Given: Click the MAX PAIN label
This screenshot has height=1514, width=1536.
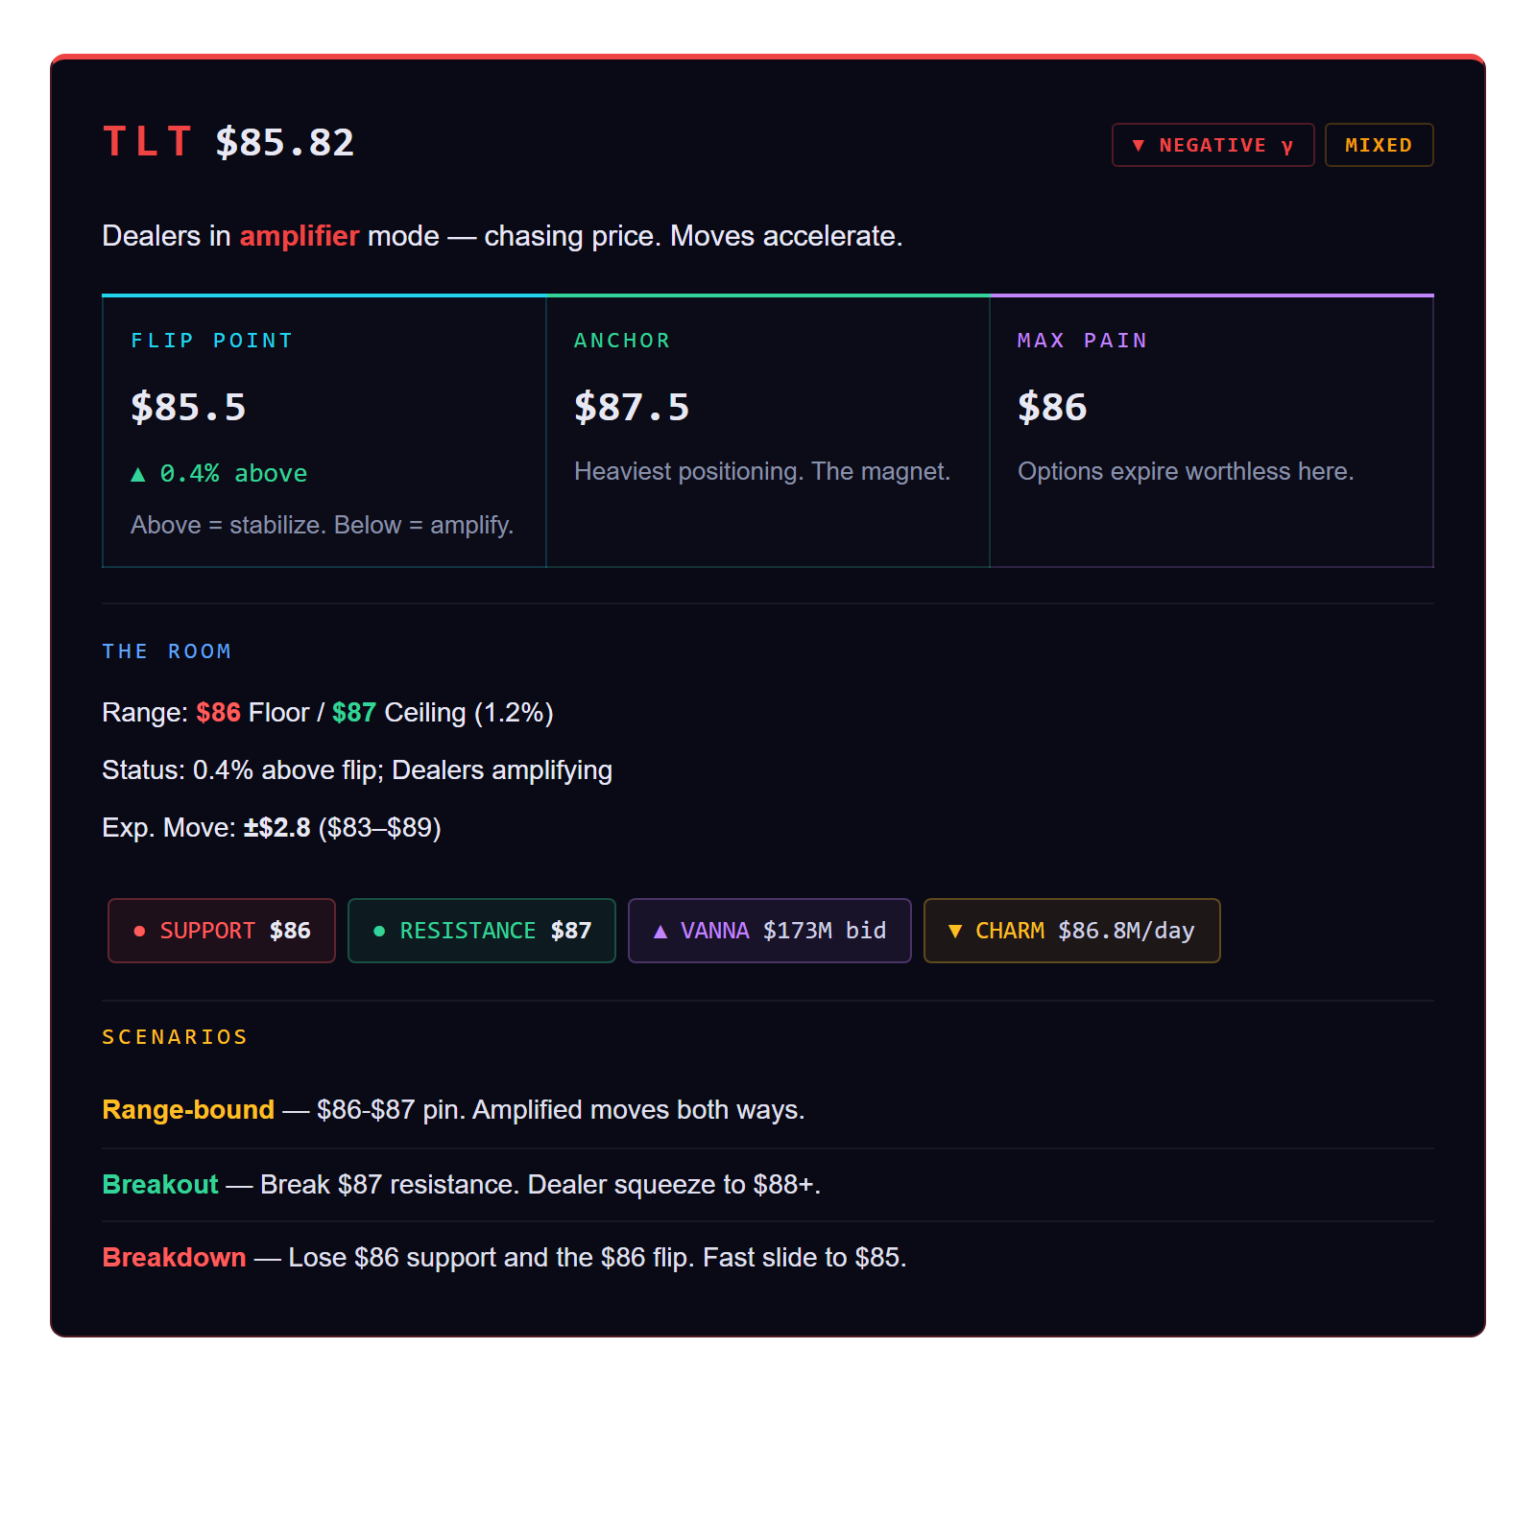Looking at the screenshot, I should 1083,341.
